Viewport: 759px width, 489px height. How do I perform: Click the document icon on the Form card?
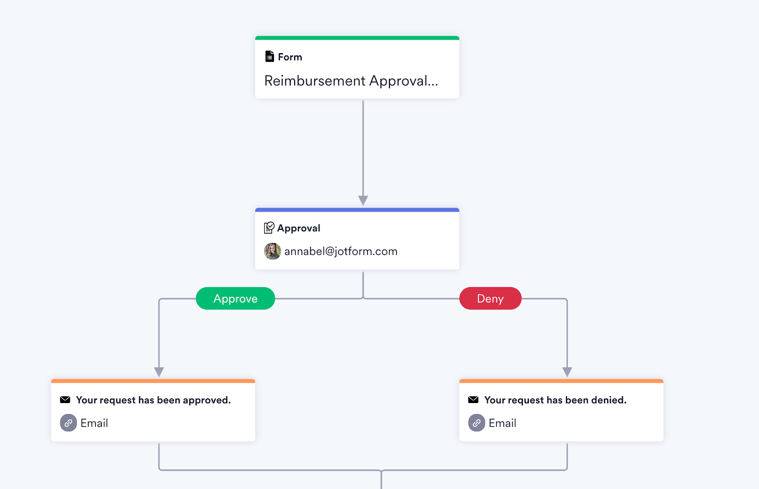coord(269,56)
